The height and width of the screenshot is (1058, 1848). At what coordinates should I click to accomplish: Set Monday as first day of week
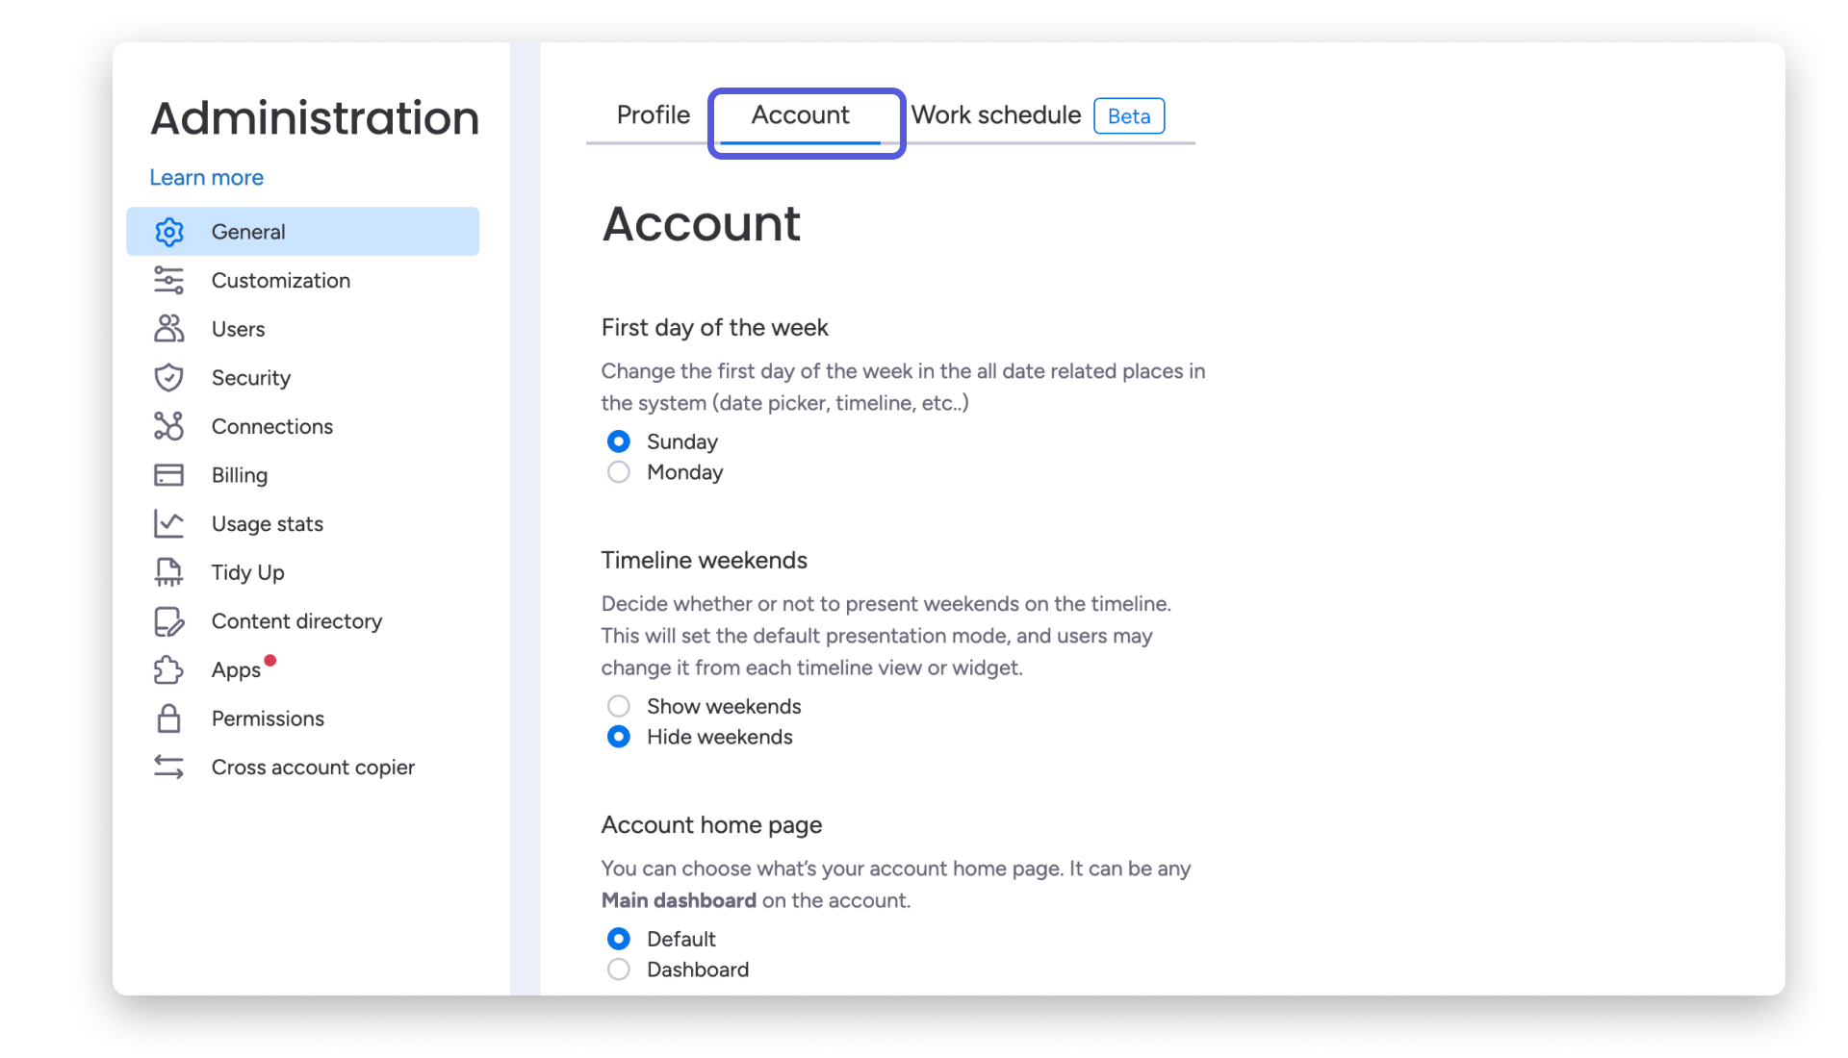click(619, 472)
